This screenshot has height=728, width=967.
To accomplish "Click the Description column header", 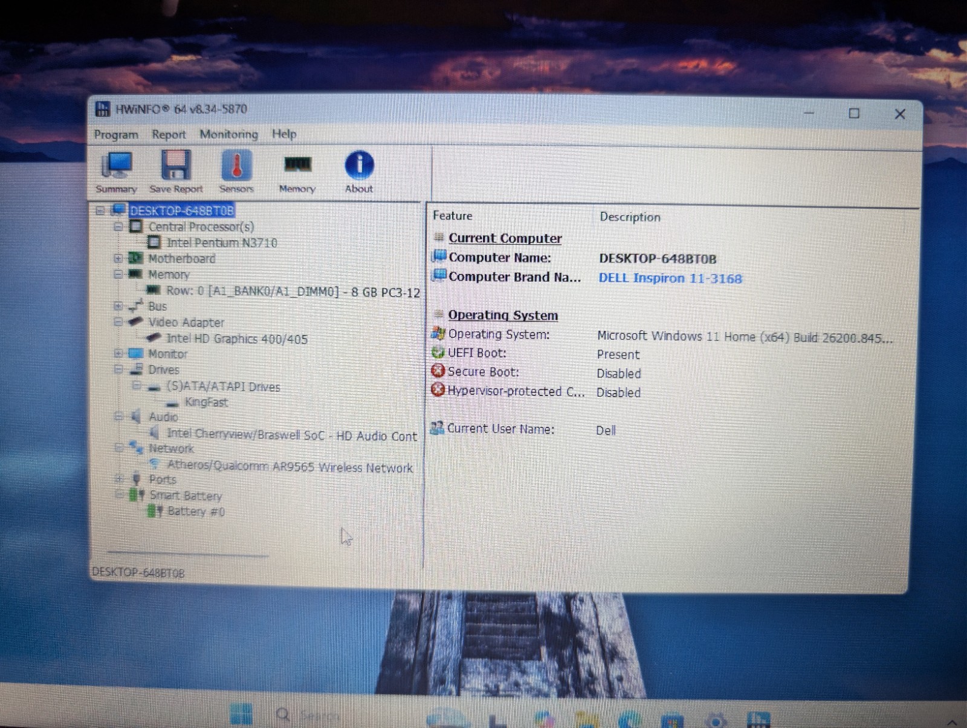I will [630, 216].
